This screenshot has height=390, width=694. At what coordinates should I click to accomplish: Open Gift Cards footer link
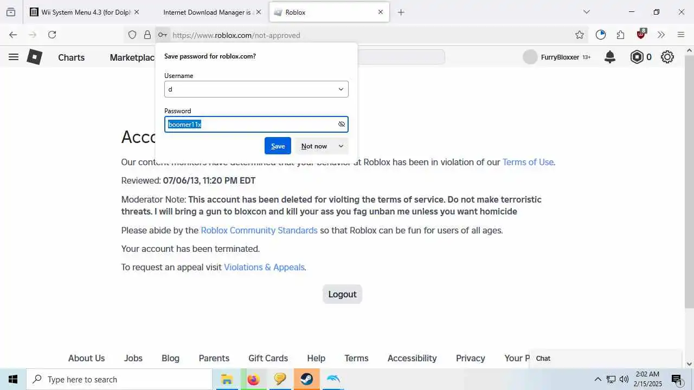tap(268, 358)
